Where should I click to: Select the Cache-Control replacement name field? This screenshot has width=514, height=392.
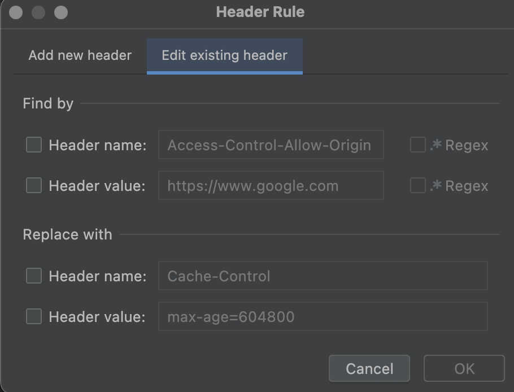pyautogui.click(x=323, y=276)
